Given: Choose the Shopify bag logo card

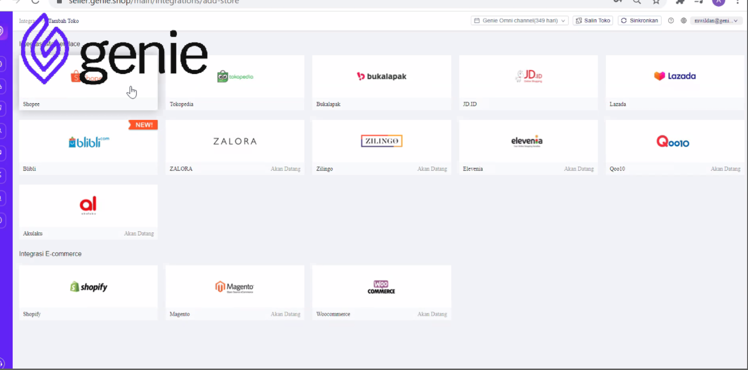Looking at the screenshot, I should coord(88,292).
